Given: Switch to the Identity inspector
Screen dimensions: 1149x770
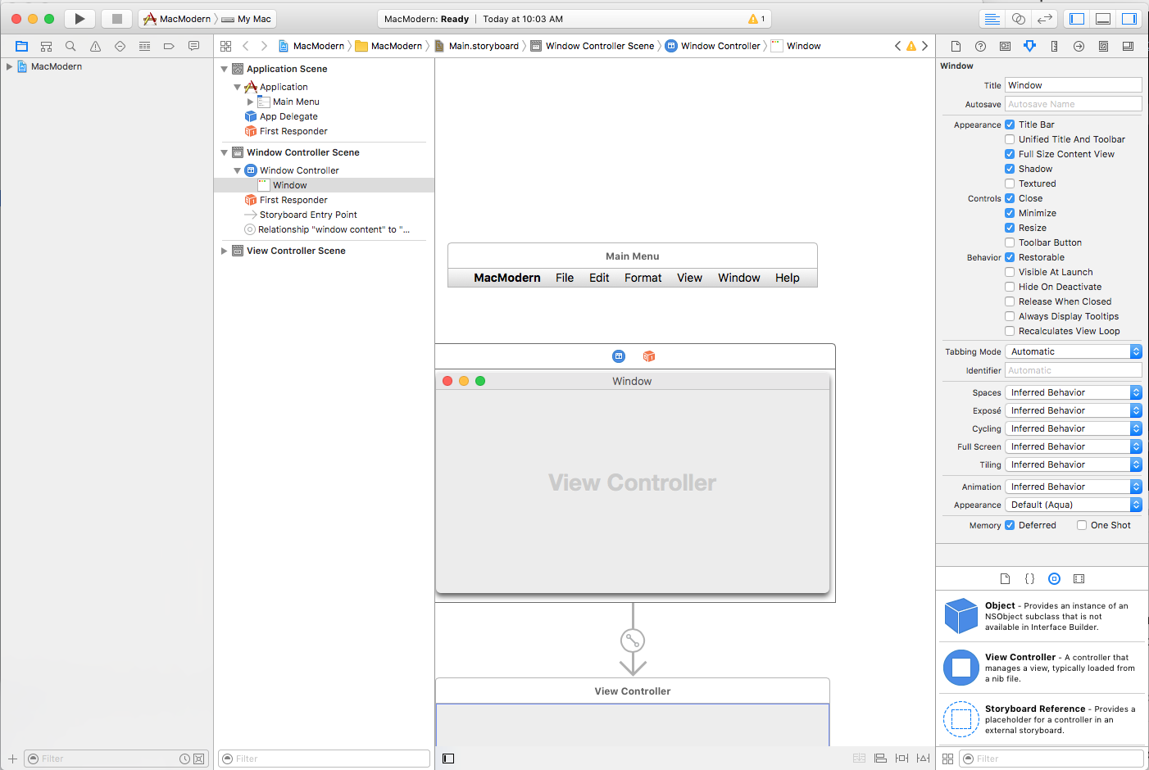Looking at the screenshot, I should (1005, 46).
